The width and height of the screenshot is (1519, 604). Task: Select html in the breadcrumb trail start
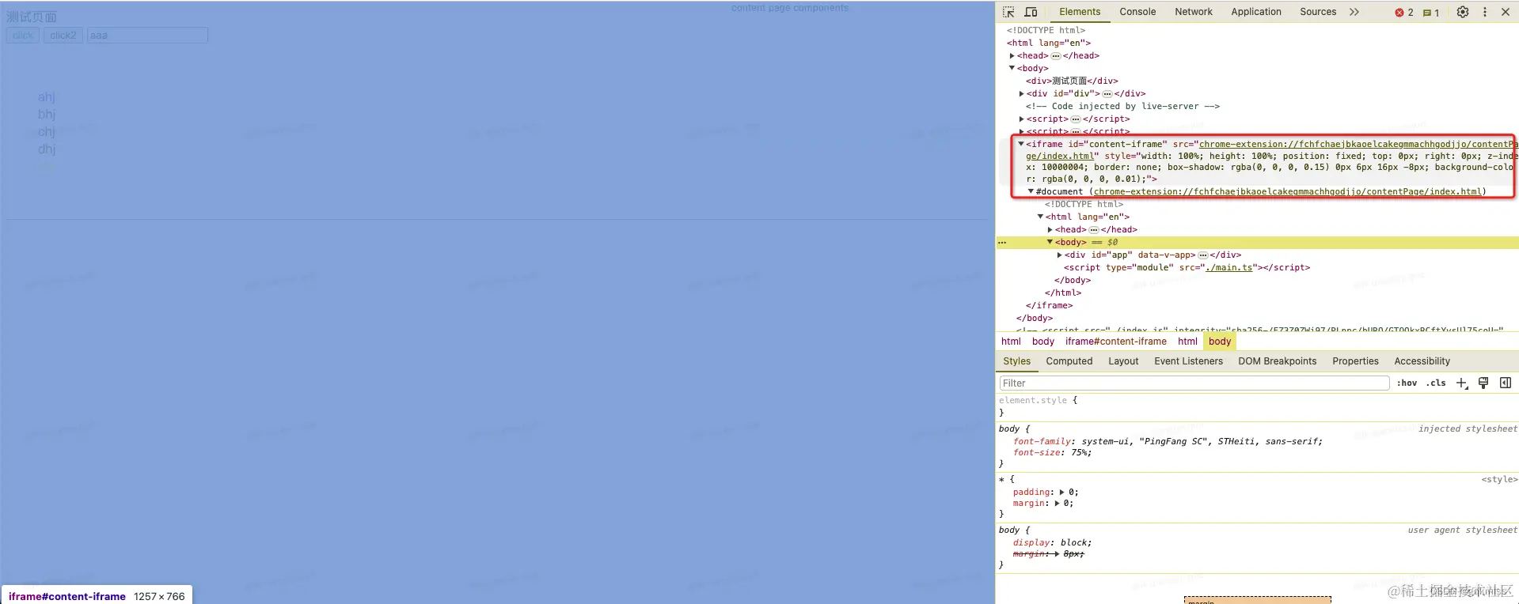tap(1011, 342)
